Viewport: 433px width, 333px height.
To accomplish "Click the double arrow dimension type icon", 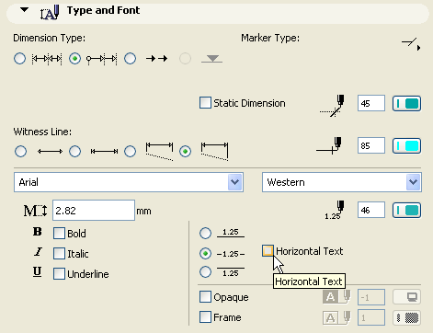I will [157, 58].
